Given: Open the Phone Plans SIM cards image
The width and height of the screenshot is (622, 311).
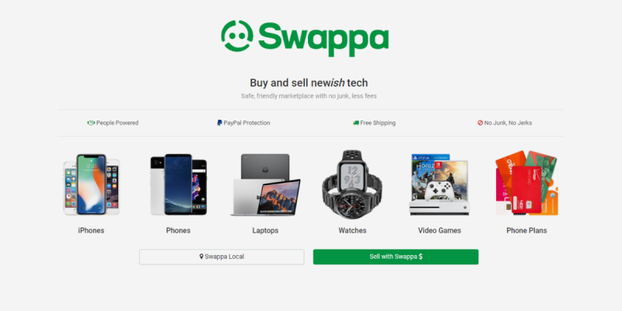Looking at the screenshot, I should (x=527, y=183).
